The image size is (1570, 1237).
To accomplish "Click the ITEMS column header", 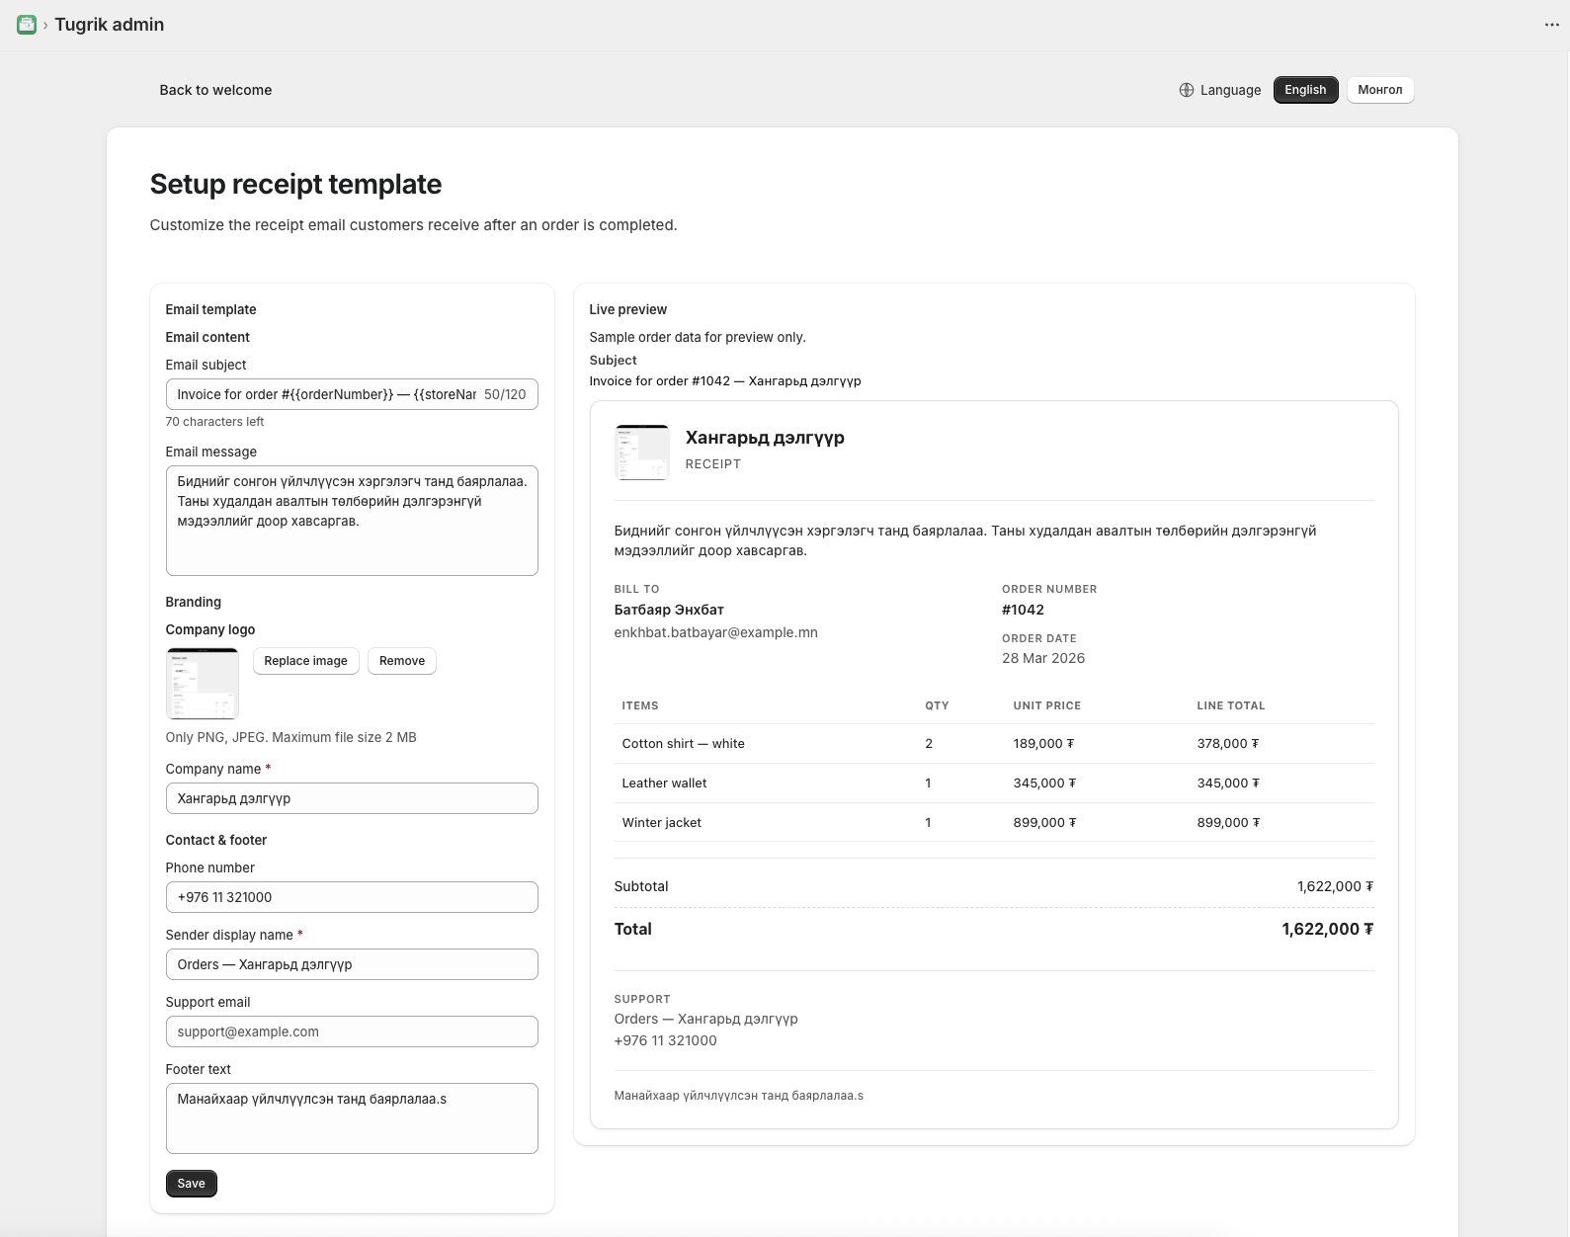I will click(640, 705).
